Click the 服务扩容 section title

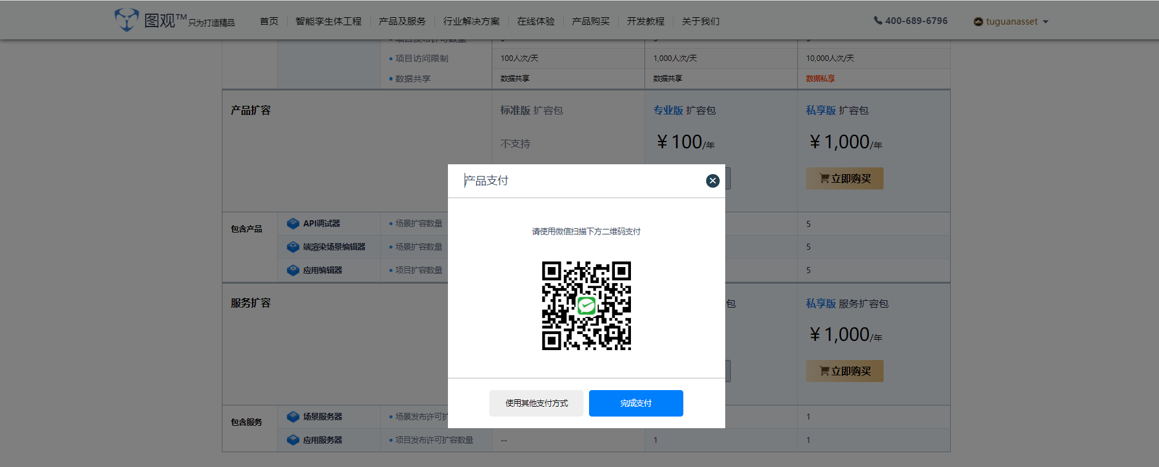click(251, 303)
